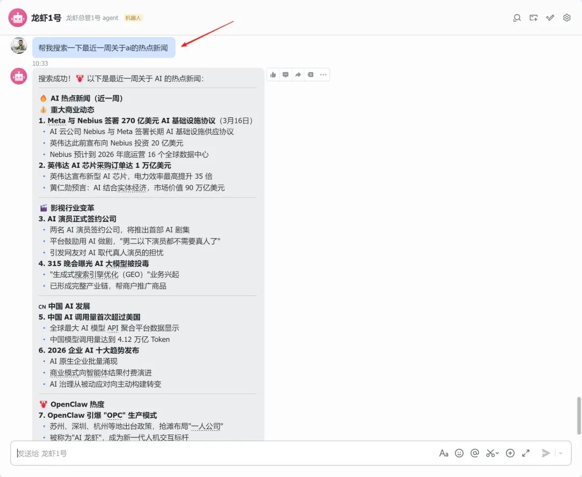
Task: Forward the bot message with arrow icon
Action: coord(298,74)
